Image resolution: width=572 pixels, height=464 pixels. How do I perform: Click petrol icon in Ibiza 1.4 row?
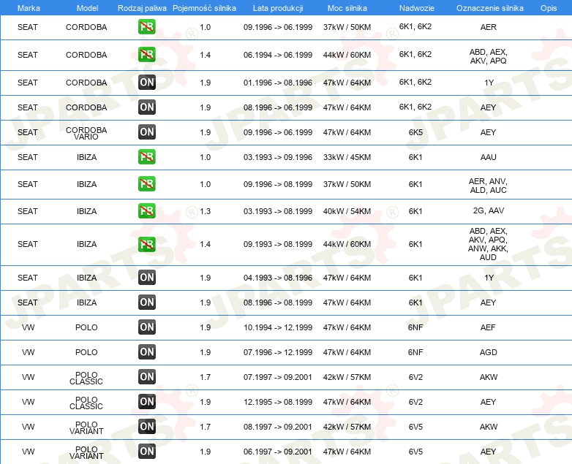tap(146, 244)
